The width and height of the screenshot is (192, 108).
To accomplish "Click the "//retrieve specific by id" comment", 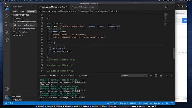I will 61,60.
